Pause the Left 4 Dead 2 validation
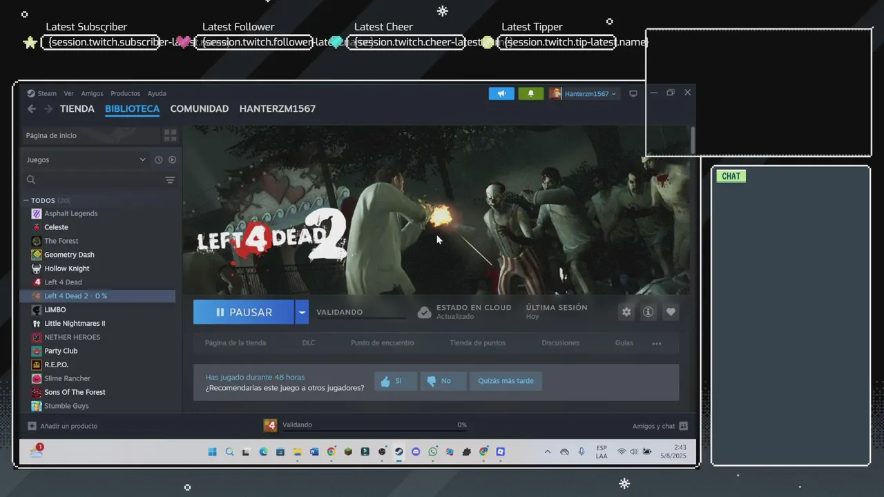This screenshot has height=497, width=884. pos(244,312)
